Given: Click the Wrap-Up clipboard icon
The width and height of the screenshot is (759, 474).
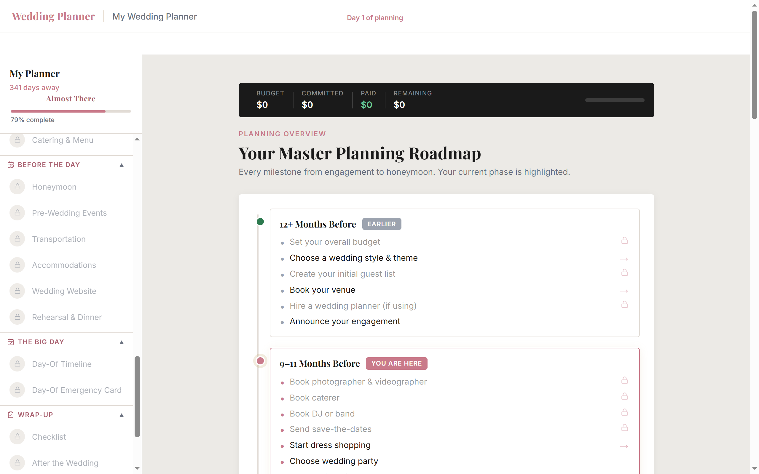Looking at the screenshot, I should [11, 415].
